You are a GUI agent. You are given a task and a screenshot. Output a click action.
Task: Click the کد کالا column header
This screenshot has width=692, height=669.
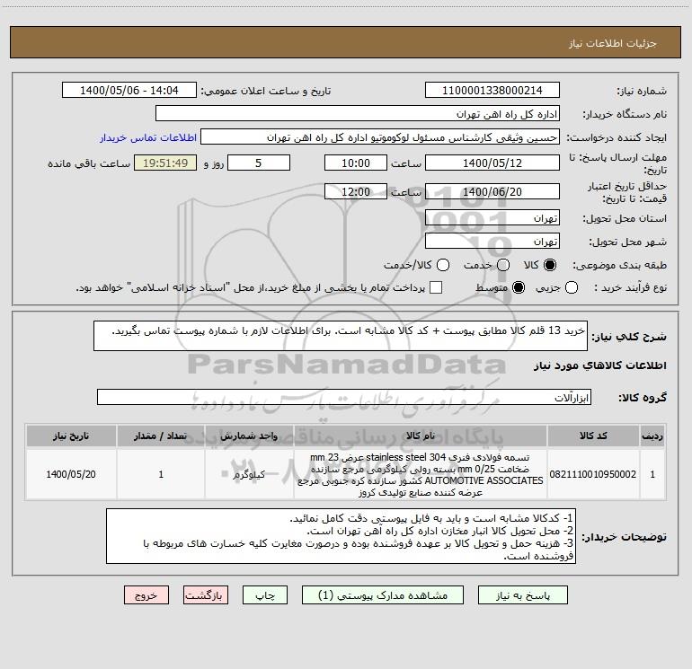(593, 436)
